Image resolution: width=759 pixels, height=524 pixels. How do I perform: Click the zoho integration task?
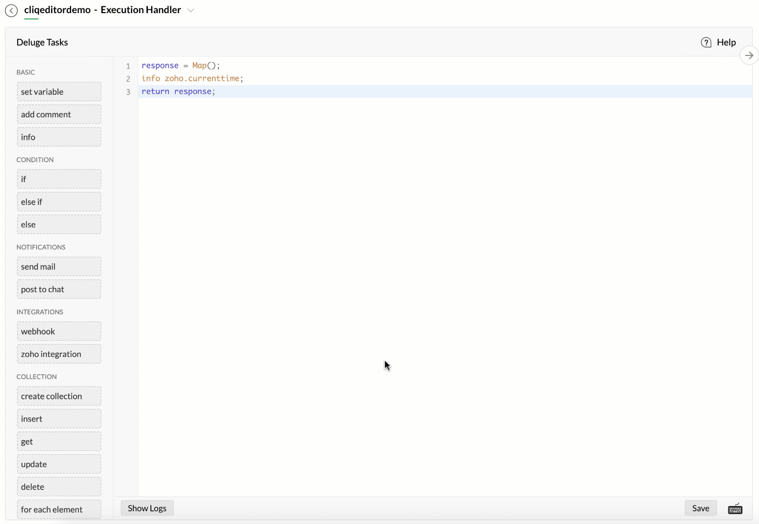click(x=59, y=354)
